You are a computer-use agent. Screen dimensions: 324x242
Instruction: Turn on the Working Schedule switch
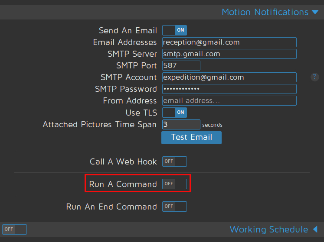14,229
